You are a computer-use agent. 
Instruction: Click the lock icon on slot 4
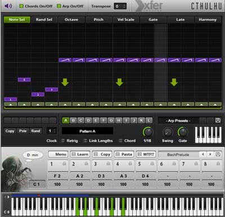pyautogui.click(x=130, y=164)
